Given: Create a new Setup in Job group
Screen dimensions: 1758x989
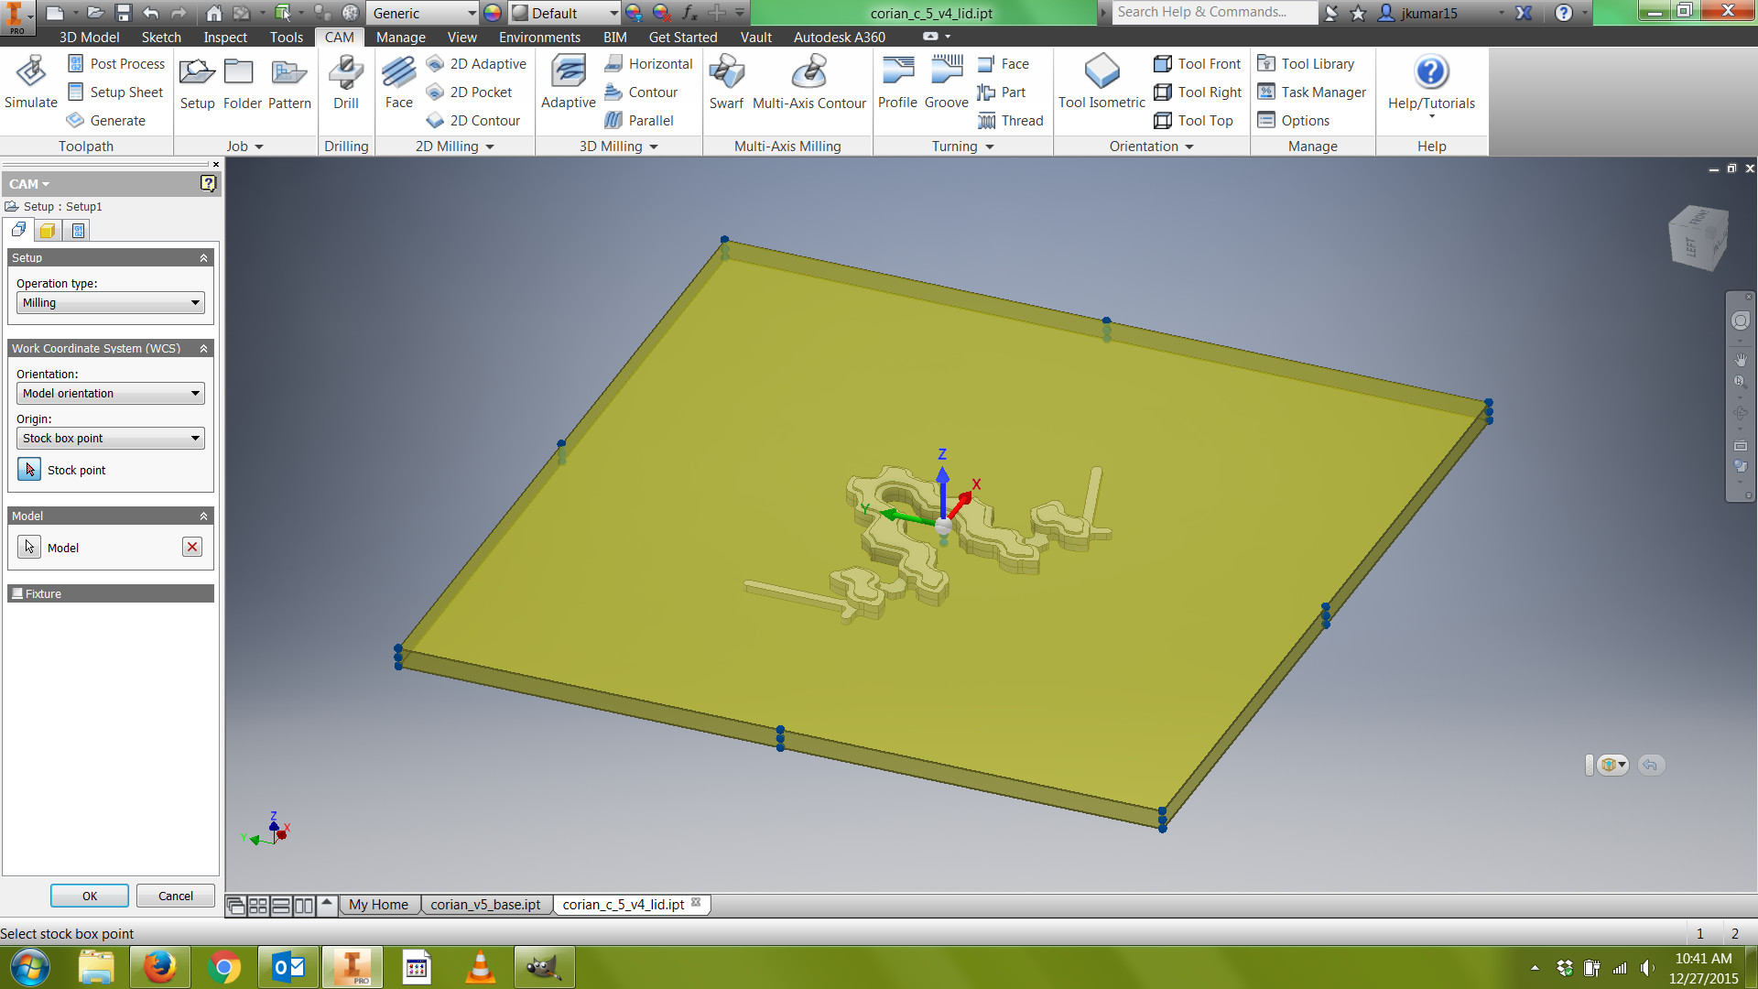Looking at the screenshot, I should tap(197, 82).
